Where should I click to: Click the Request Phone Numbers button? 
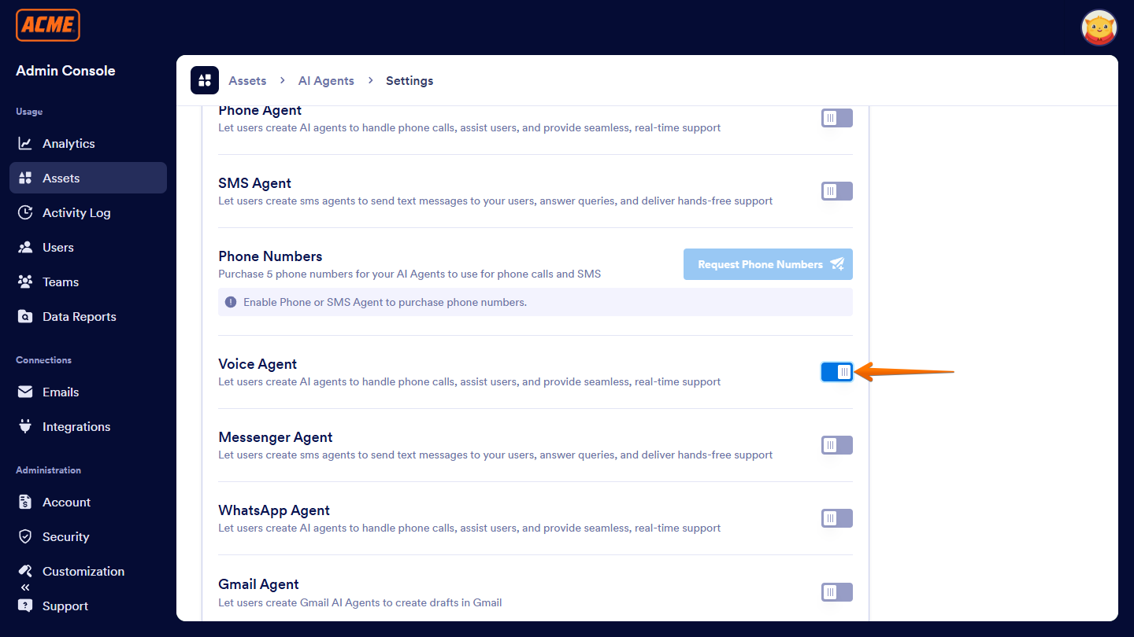[x=767, y=264]
